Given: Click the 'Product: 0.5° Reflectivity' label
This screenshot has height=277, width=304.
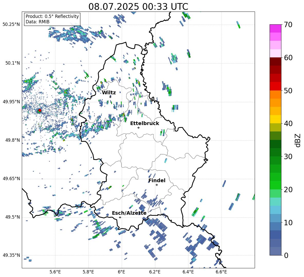Looking at the screenshot, I should coord(52,16).
